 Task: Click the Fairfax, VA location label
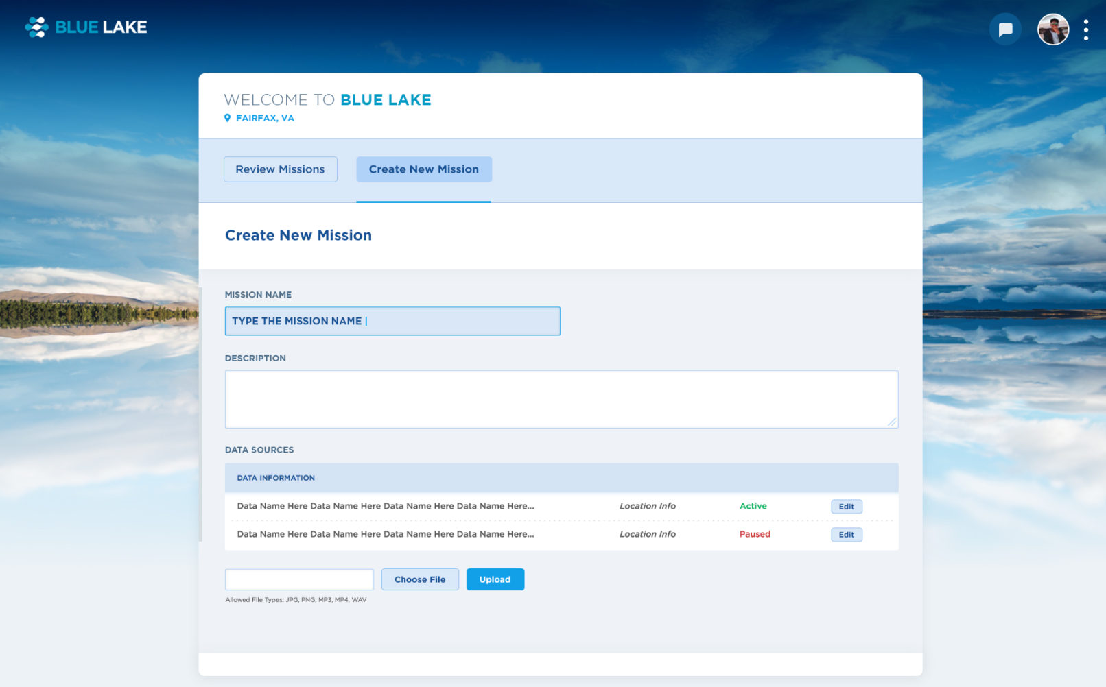265,118
